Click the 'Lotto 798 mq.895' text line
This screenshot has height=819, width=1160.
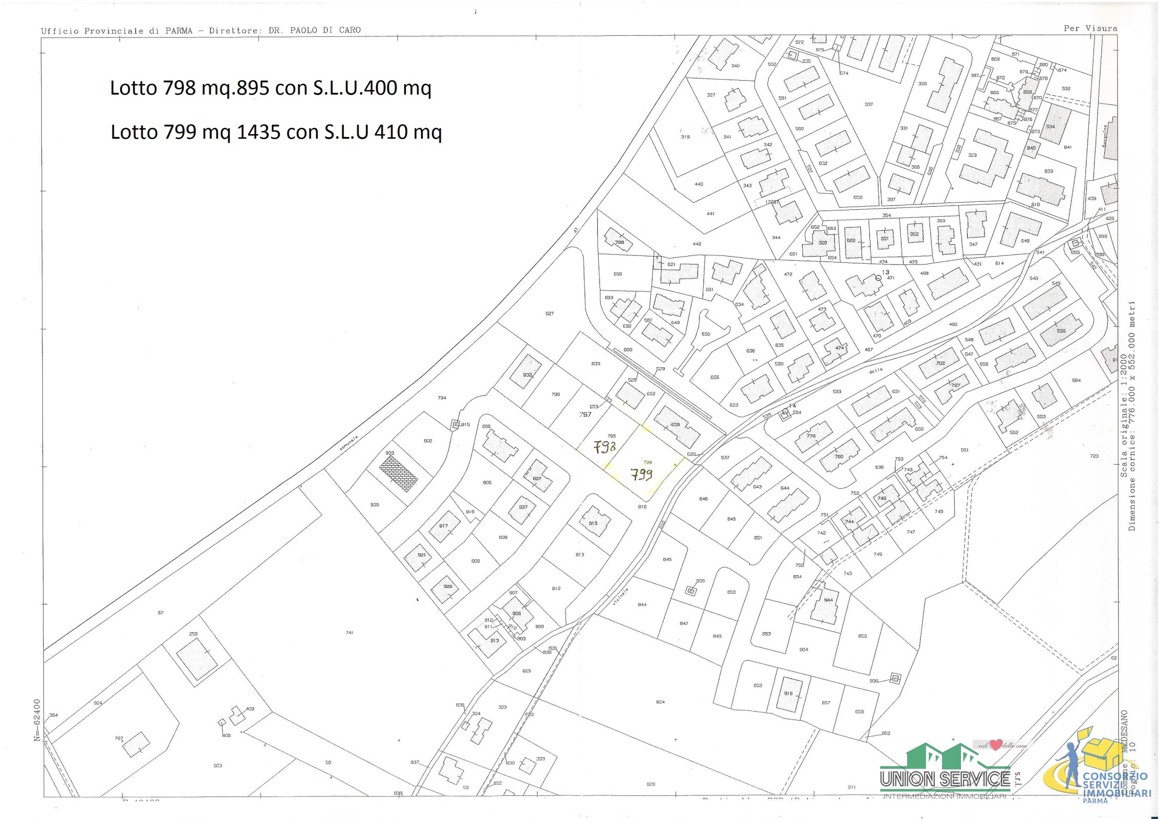pyautogui.click(x=271, y=88)
